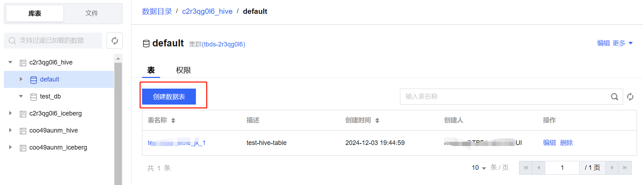This screenshot has width=643, height=185.
Task: Sort the table by 表名称 column
Action: click(x=173, y=120)
